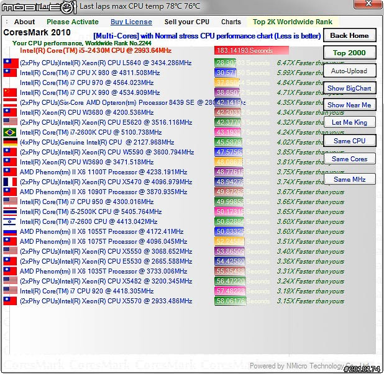Click the US flag beside i7 CPU 950
This screenshot has height=374, width=384.
coord(11,201)
